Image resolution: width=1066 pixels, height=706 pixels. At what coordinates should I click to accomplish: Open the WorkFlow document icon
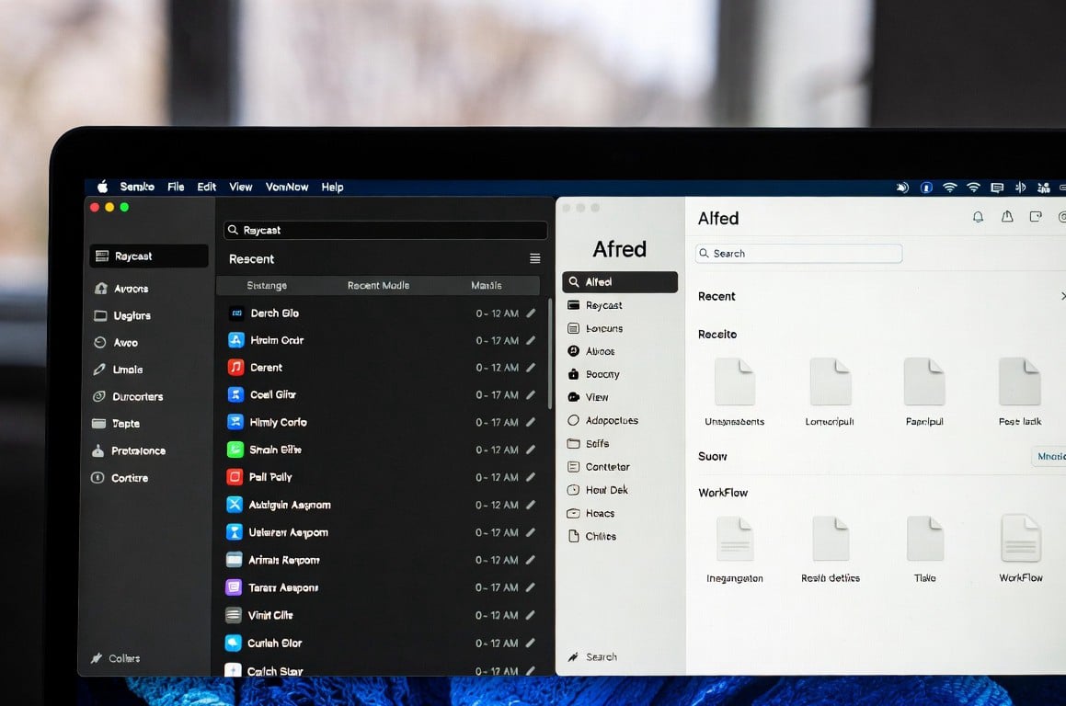(1020, 539)
